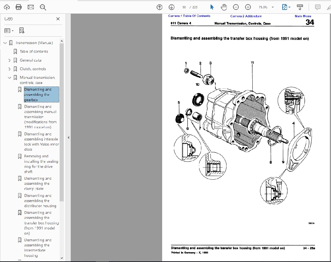Screen dimensions: 331x262
Task: Go to previous page arrow
Action: click(159, 7)
